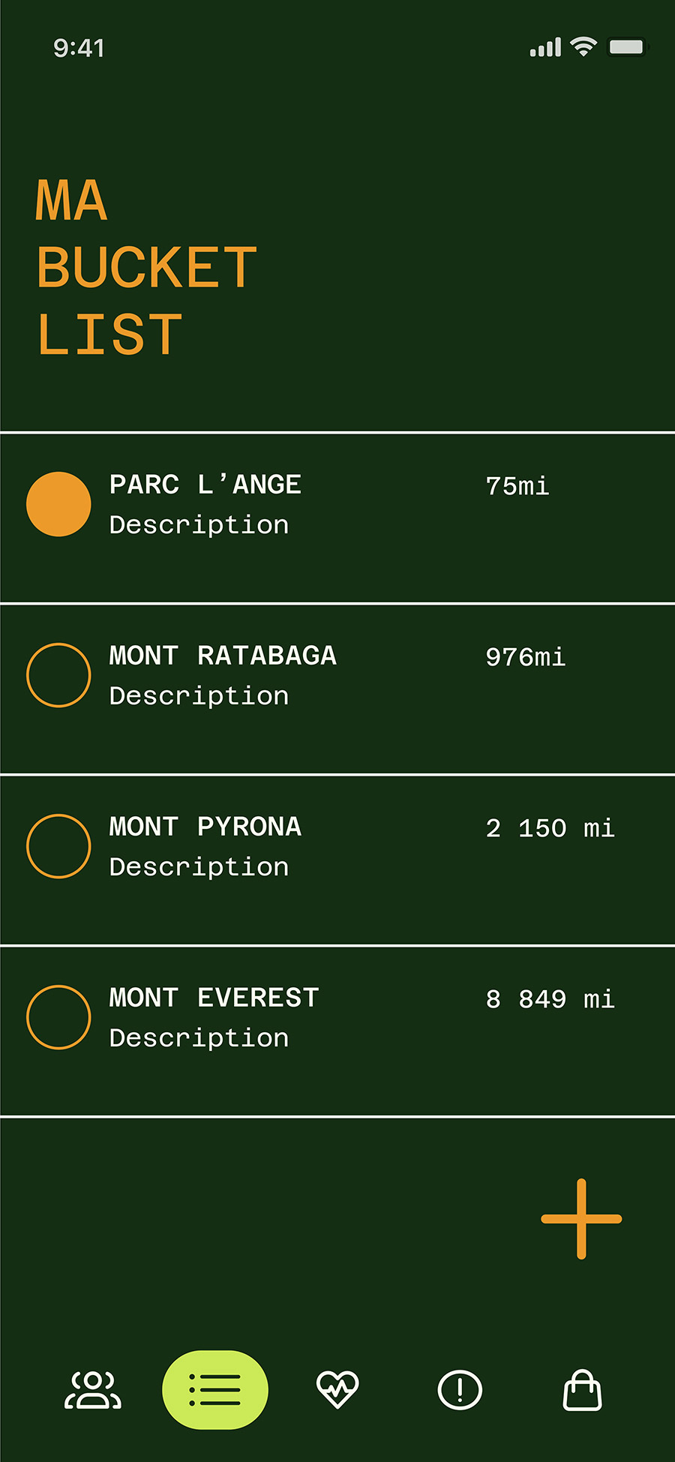Open the heart rate health icon

(x=337, y=1389)
